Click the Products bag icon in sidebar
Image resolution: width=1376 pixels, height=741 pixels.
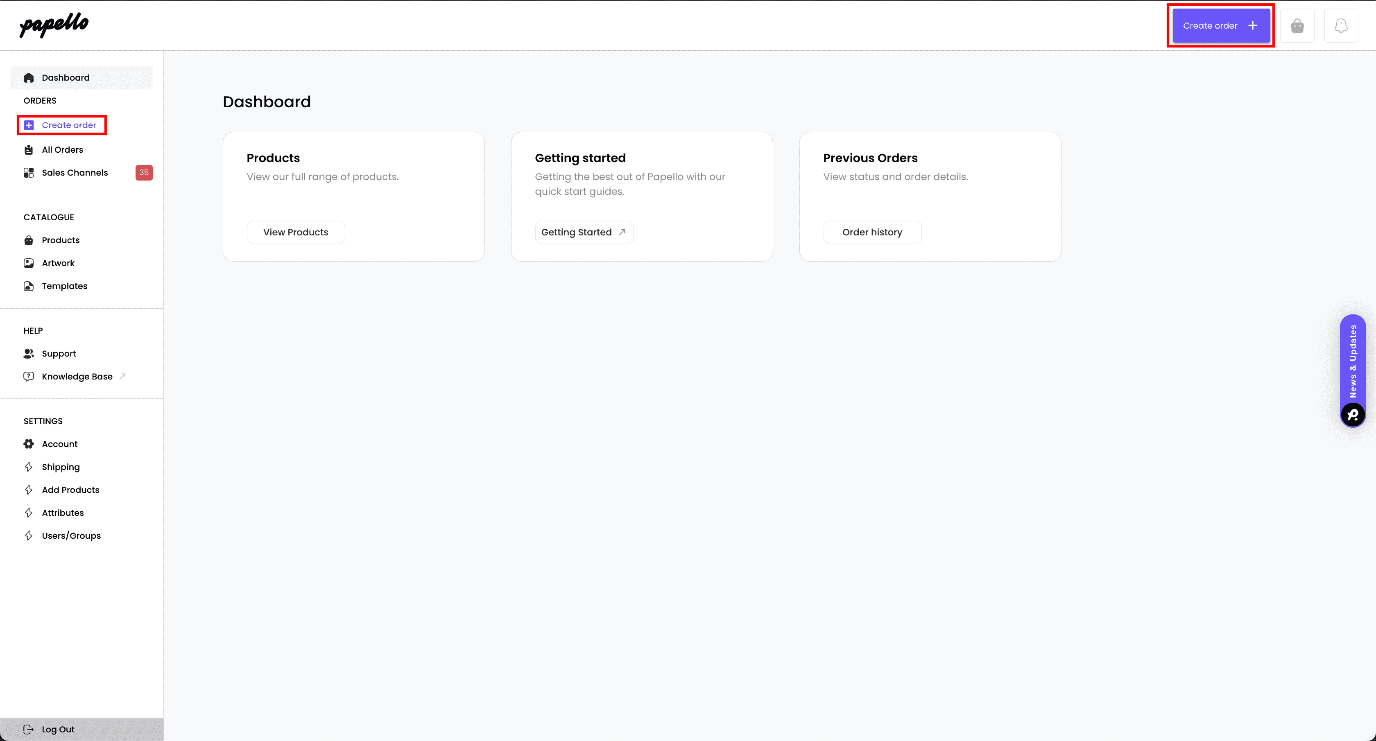29,240
